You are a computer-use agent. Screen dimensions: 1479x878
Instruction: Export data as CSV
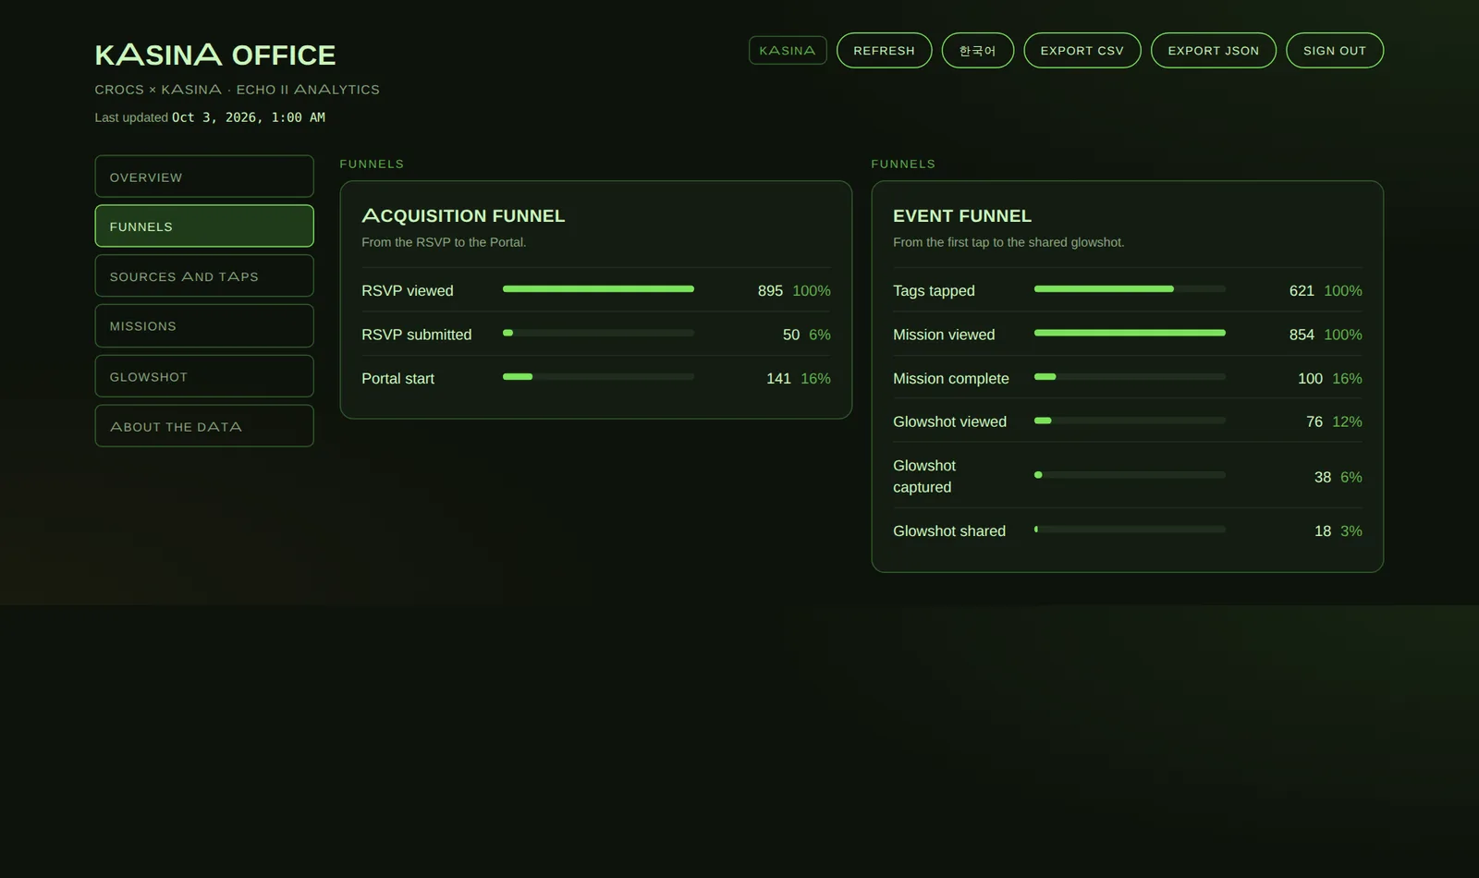(x=1082, y=51)
